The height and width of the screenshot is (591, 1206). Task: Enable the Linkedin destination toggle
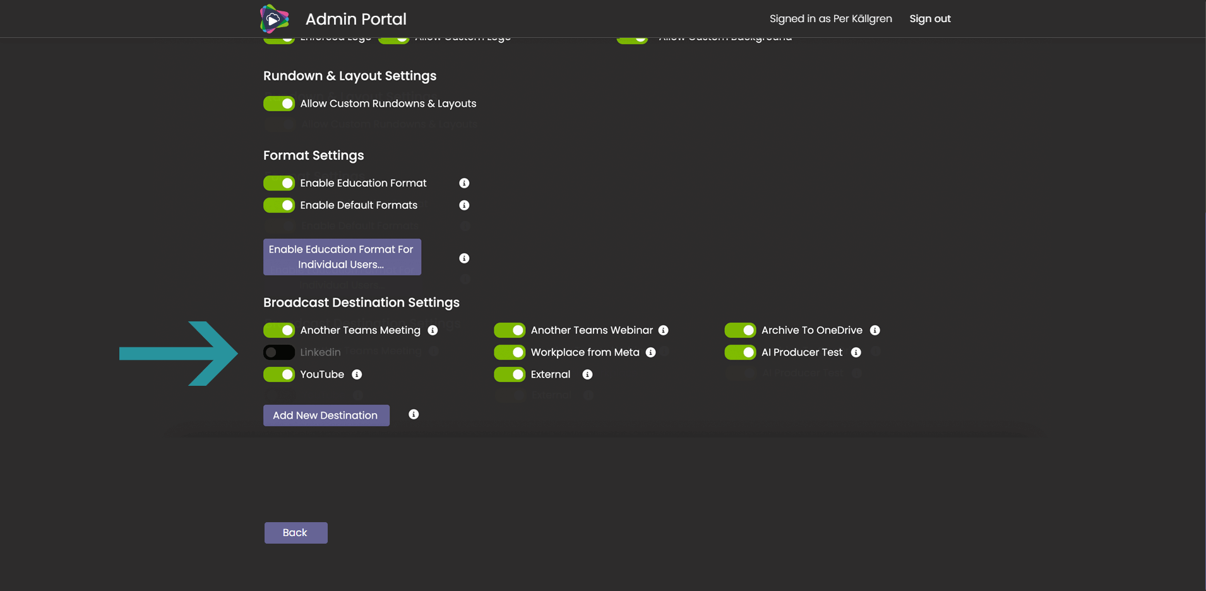[x=279, y=352]
